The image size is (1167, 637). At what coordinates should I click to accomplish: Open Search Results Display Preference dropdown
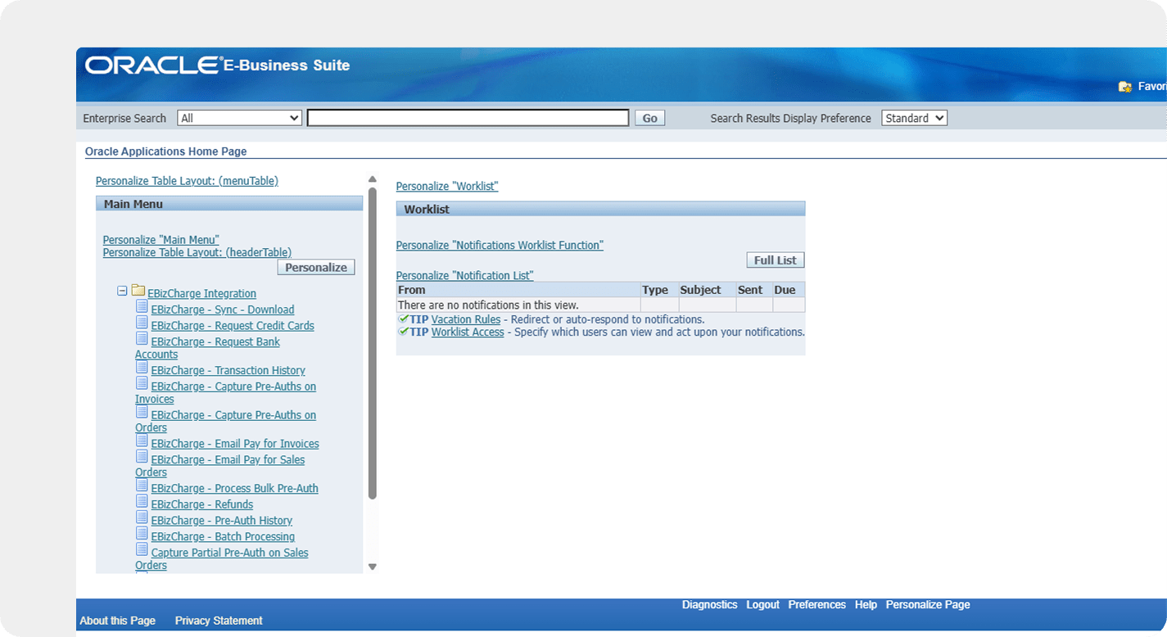click(914, 118)
